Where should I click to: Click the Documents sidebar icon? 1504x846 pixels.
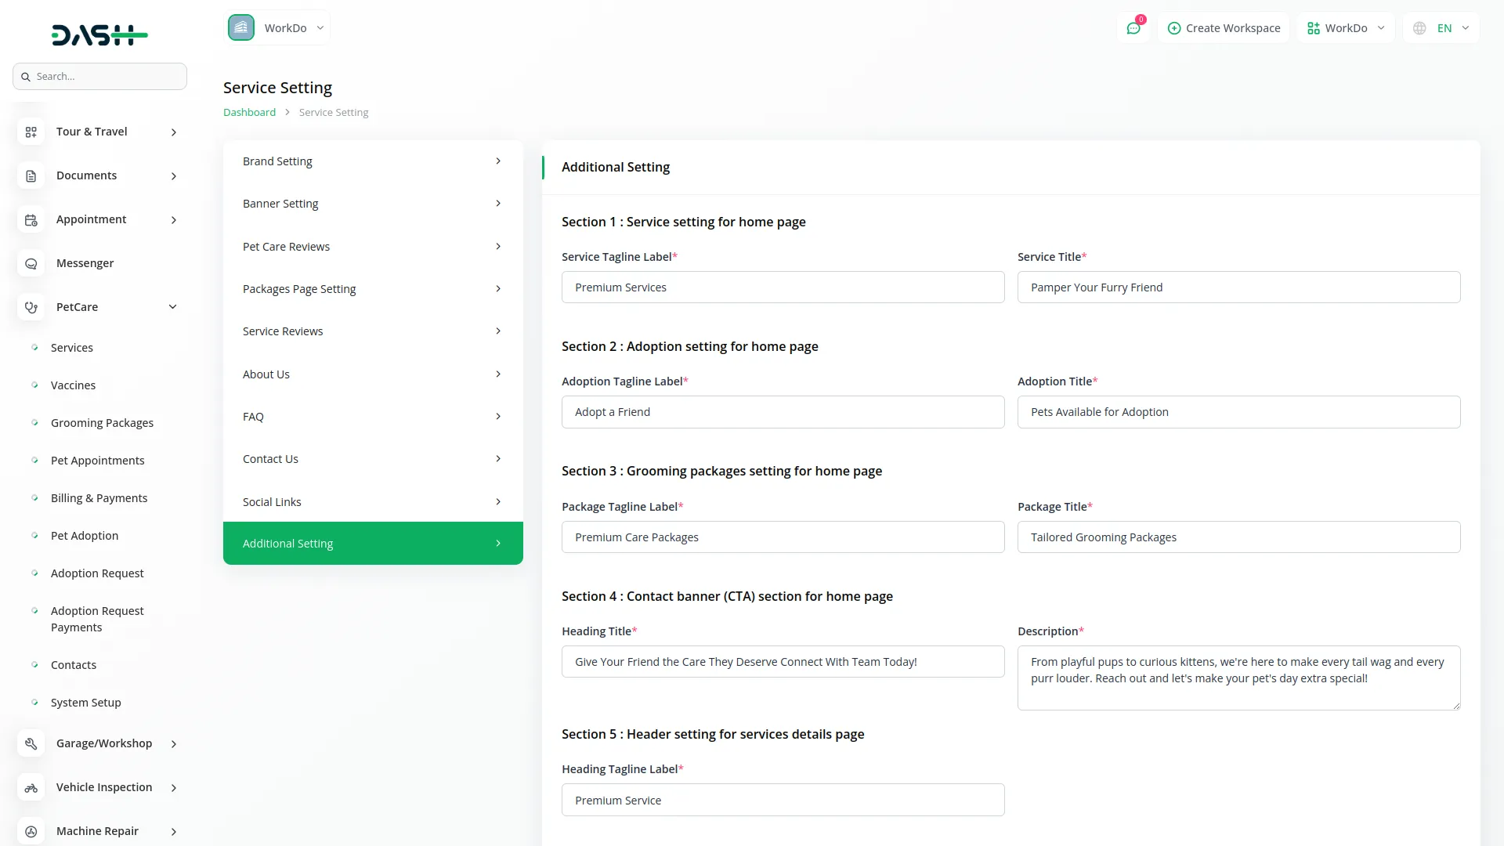(31, 176)
